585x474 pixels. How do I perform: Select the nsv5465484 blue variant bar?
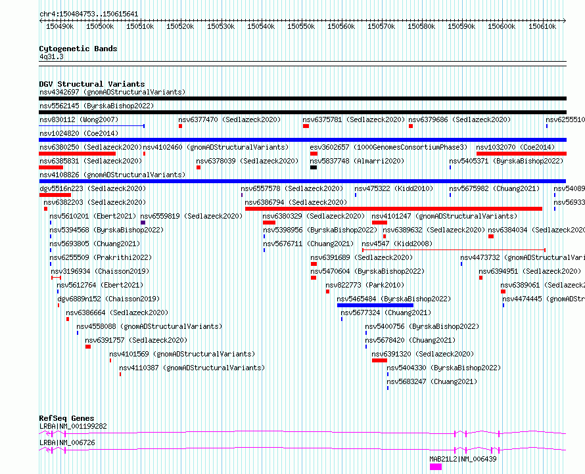(375, 305)
